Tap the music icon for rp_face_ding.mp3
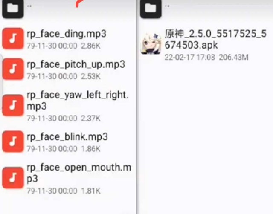The image size is (273, 214). (13, 38)
